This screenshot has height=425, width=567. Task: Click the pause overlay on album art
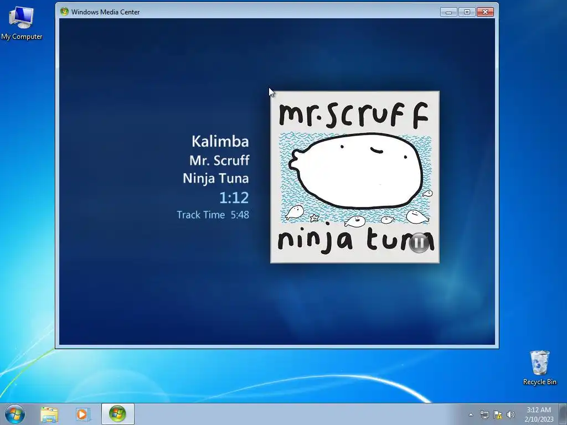tap(419, 242)
